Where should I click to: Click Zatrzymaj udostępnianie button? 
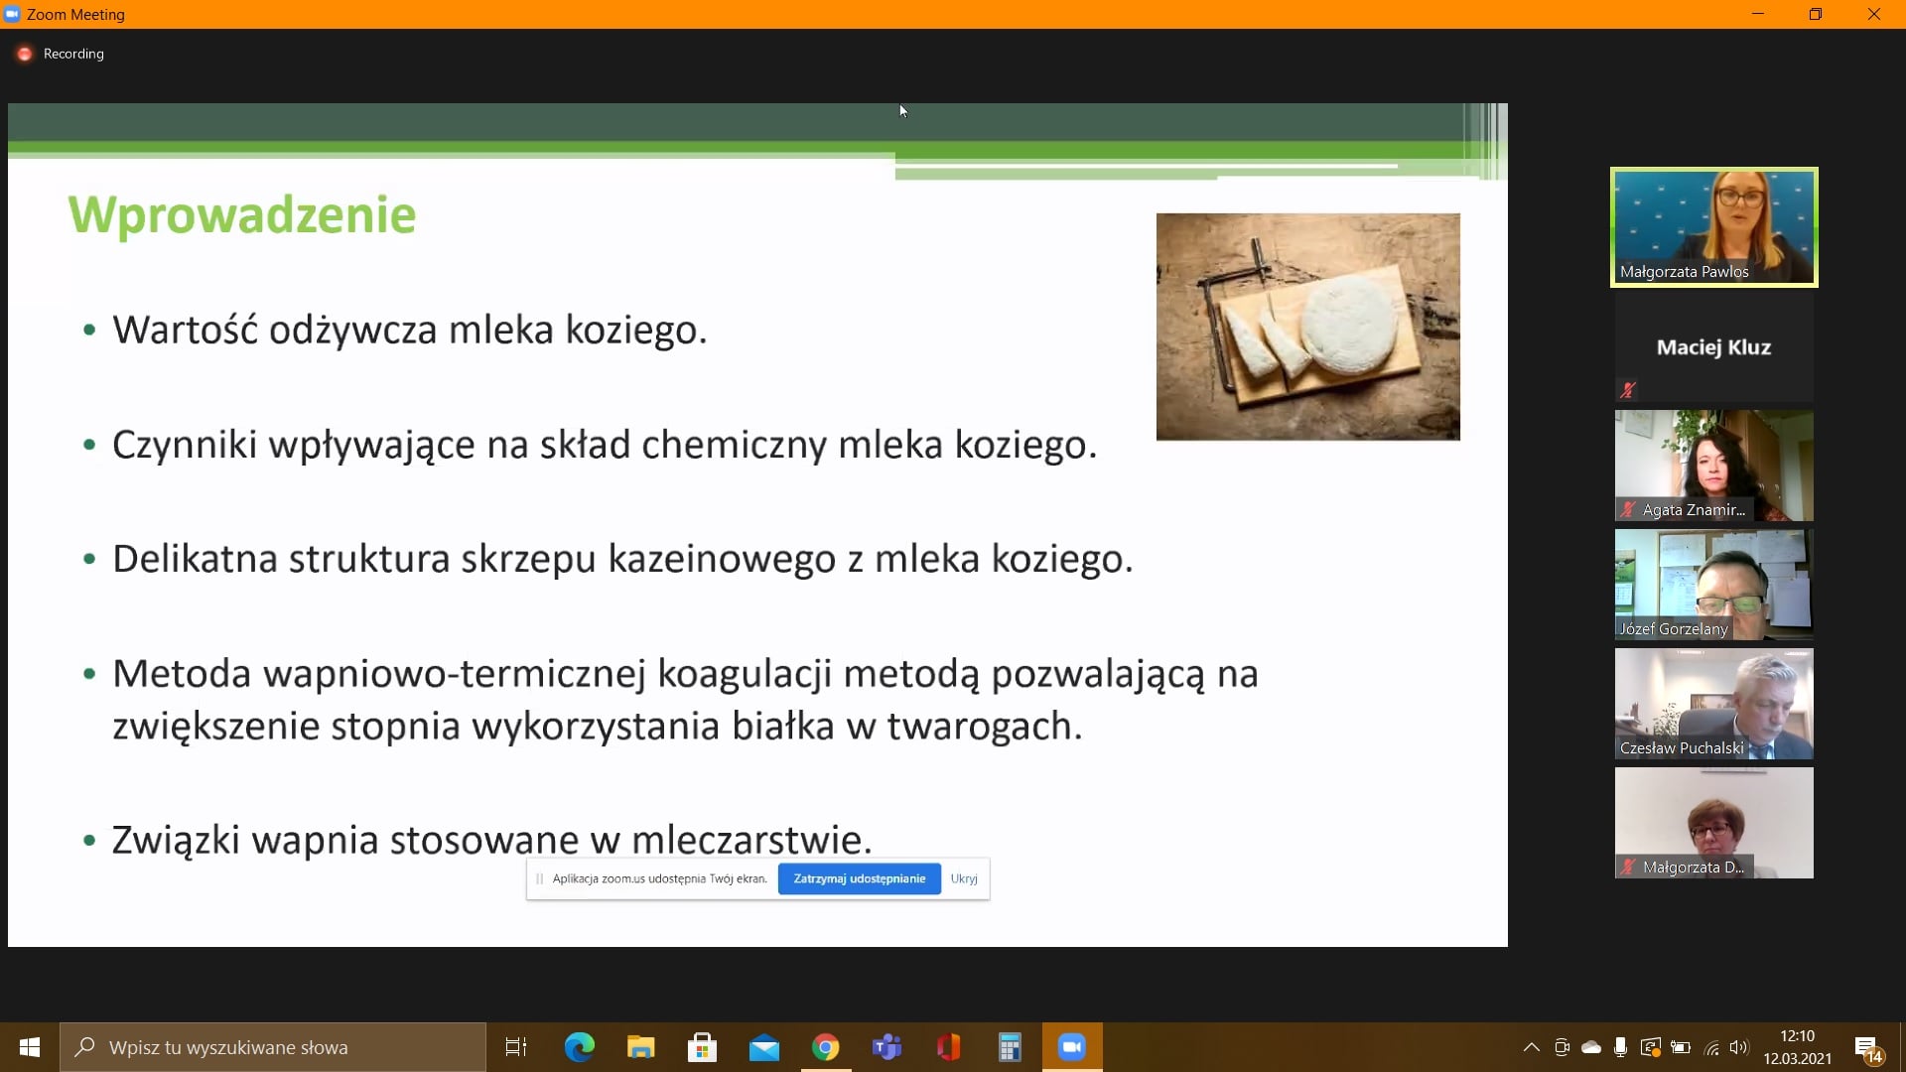point(859,878)
